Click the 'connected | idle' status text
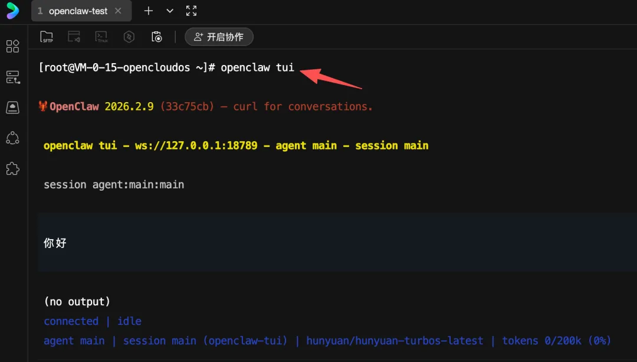The height and width of the screenshot is (362, 637). (93, 321)
